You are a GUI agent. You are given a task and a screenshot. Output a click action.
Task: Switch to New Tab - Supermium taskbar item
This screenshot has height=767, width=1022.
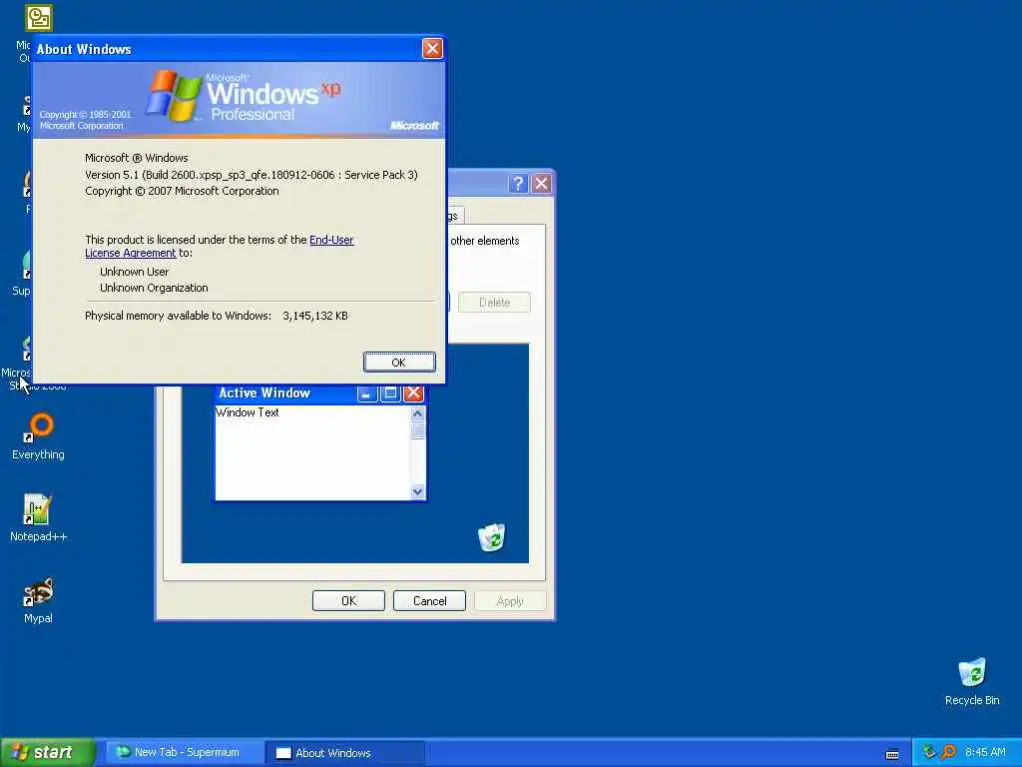[185, 753]
